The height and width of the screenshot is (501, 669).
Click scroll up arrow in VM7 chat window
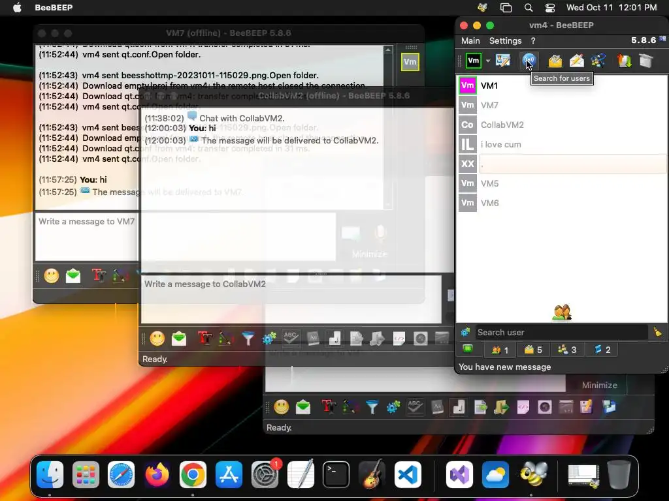click(388, 50)
